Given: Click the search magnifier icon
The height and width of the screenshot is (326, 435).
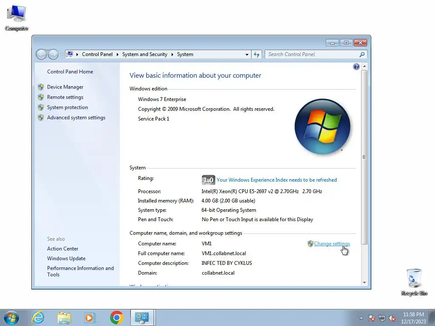Looking at the screenshot, I should [362, 55].
